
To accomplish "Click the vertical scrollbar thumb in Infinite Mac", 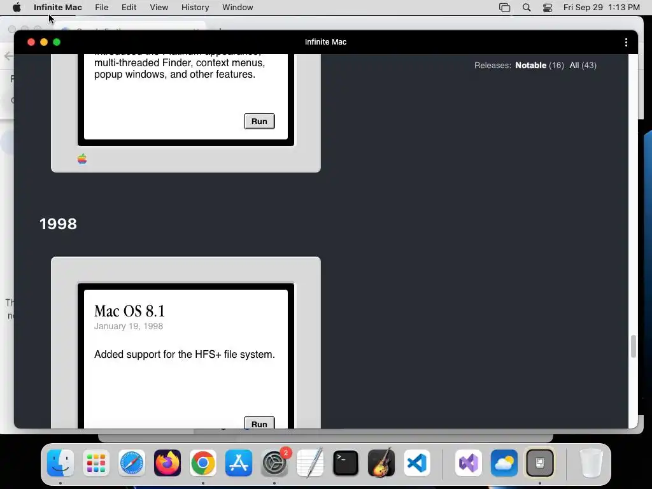I will (x=634, y=346).
